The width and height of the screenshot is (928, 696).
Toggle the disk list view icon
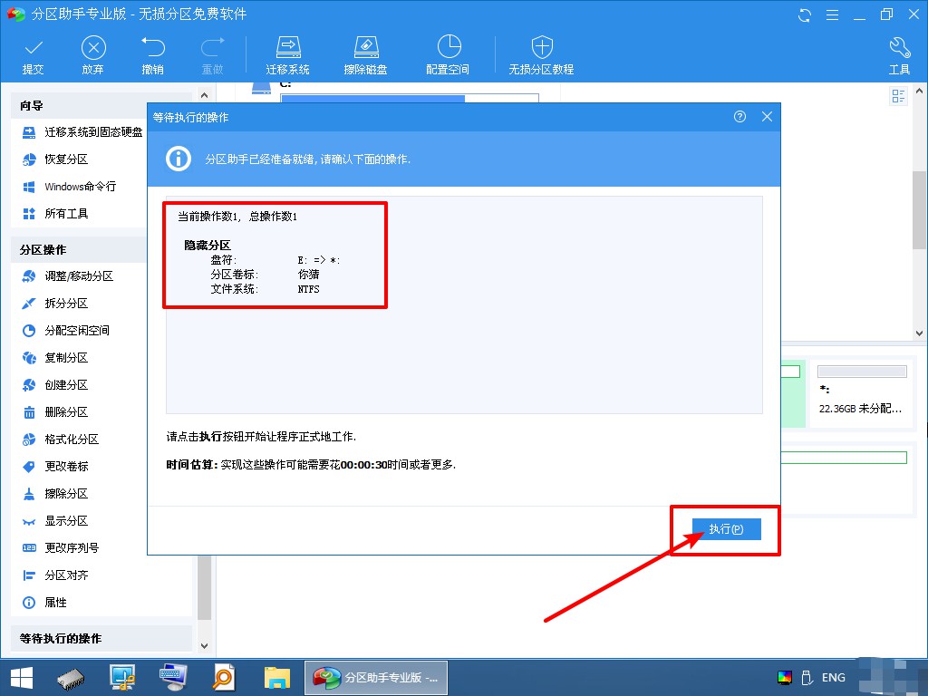pyautogui.click(x=898, y=96)
